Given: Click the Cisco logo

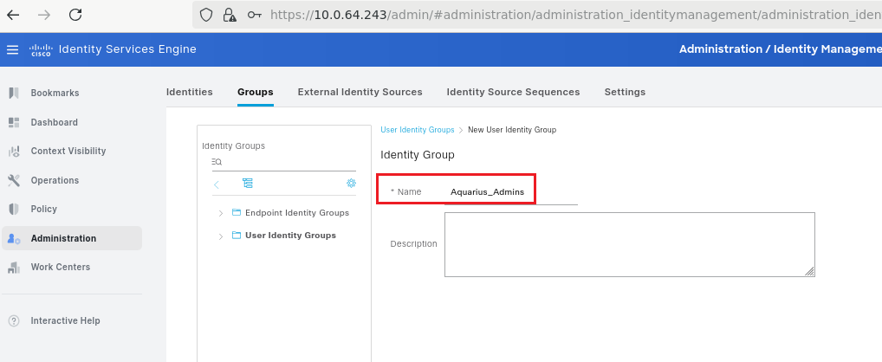Looking at the screenshot, I should pos(41,49).
